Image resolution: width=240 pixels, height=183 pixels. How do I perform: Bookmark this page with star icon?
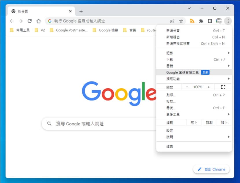(181, 21)
